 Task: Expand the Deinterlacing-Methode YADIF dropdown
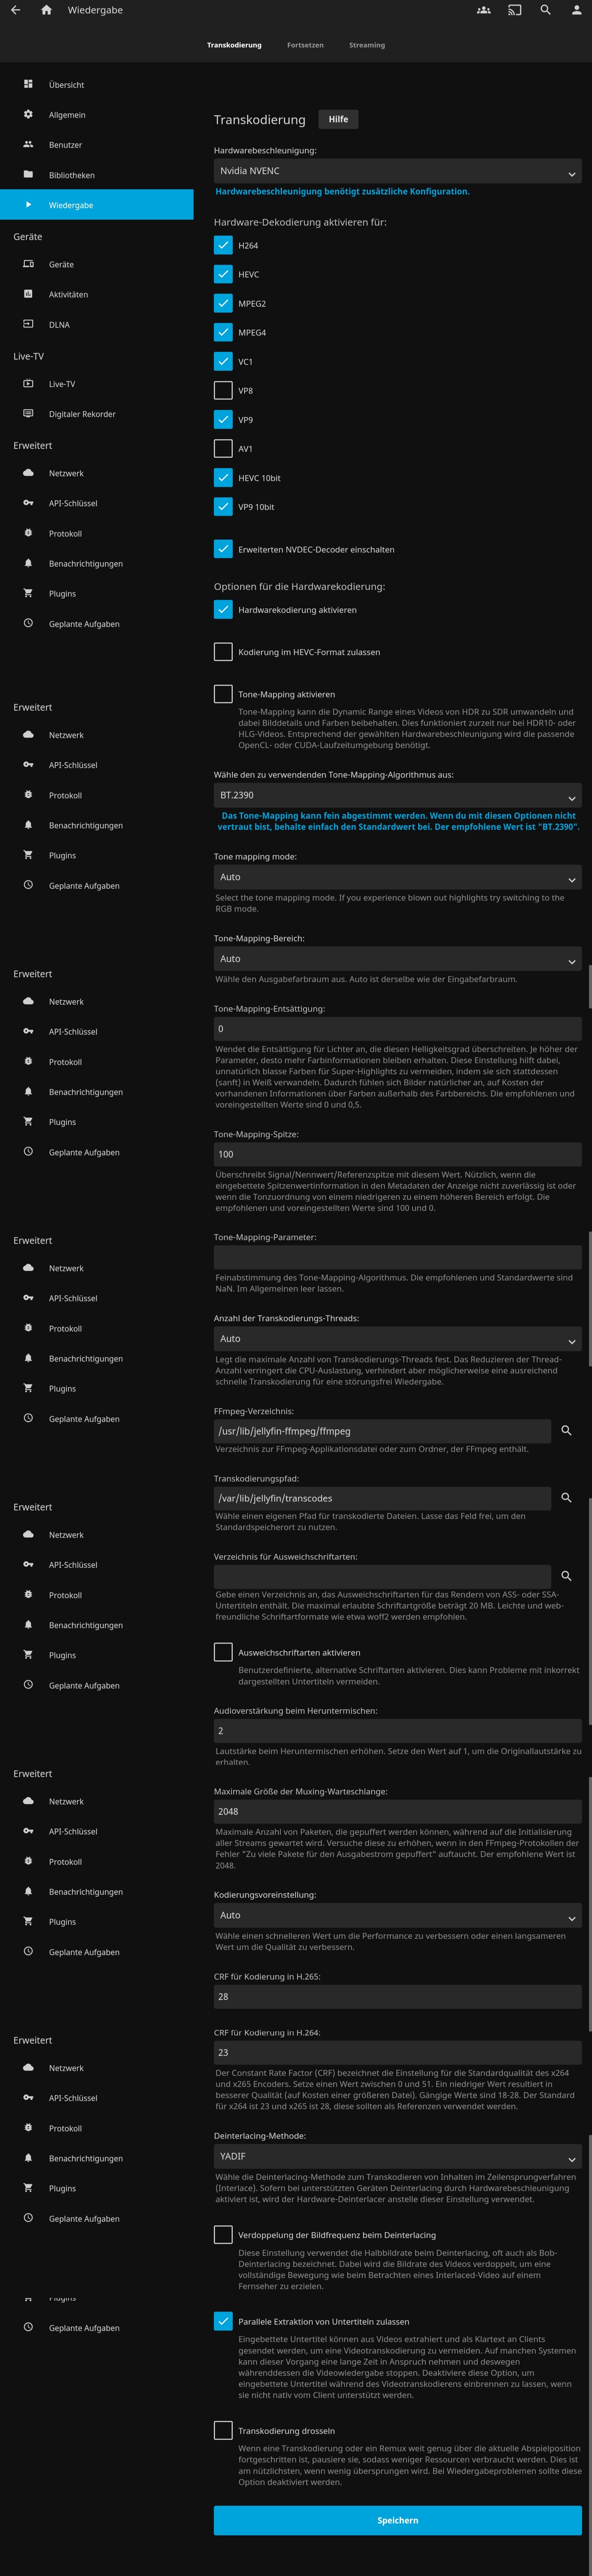397,2156
